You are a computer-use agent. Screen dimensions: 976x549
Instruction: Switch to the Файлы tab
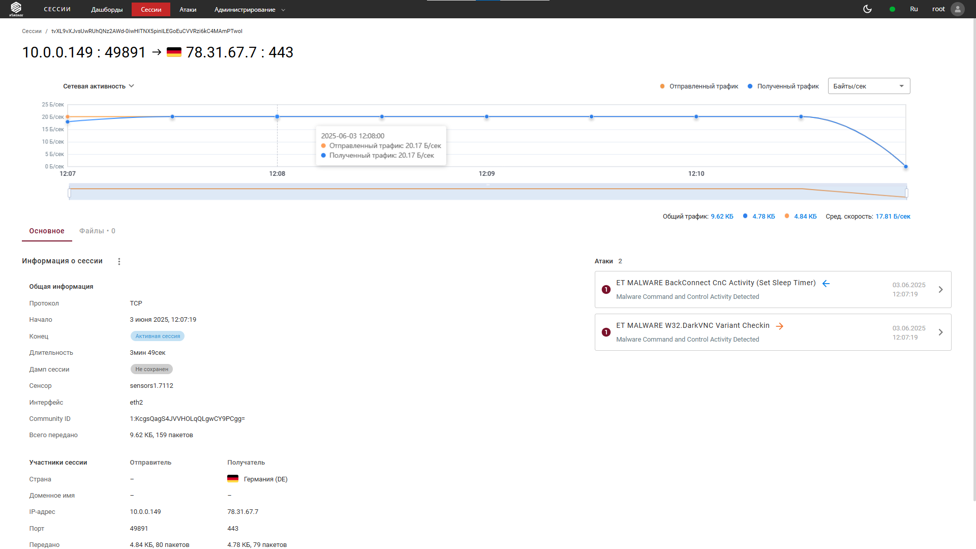coord(97,231)
